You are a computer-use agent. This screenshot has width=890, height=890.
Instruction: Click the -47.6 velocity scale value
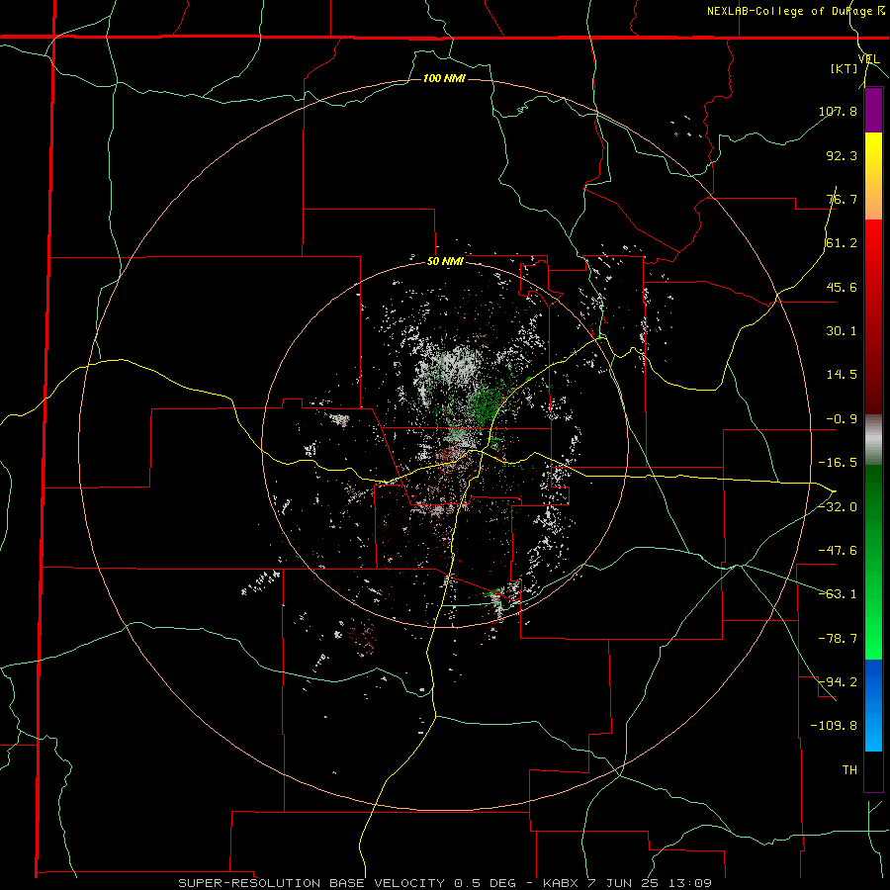pyautogui.click(x=838, y=551)
